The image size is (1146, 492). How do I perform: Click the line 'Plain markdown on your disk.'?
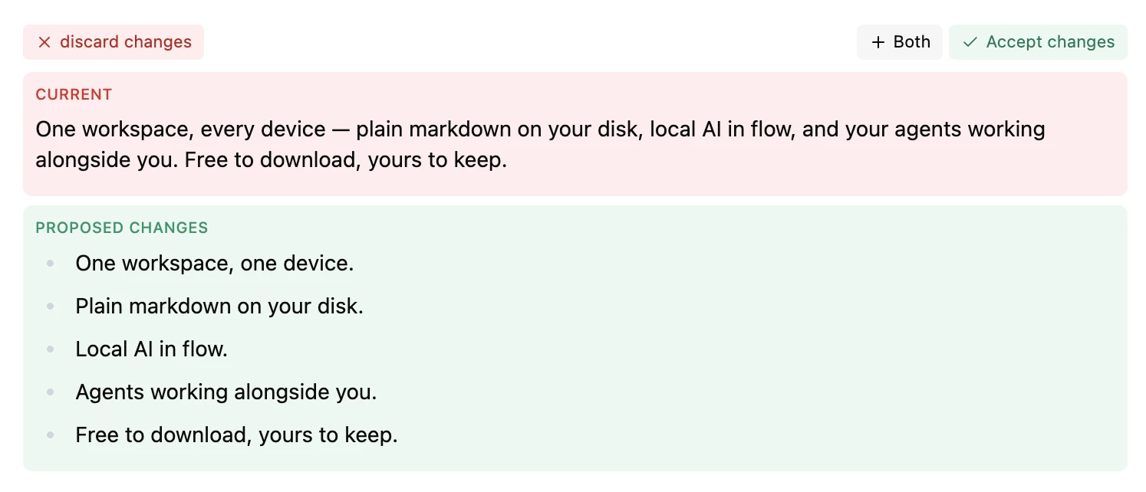(x=219, y=307)
